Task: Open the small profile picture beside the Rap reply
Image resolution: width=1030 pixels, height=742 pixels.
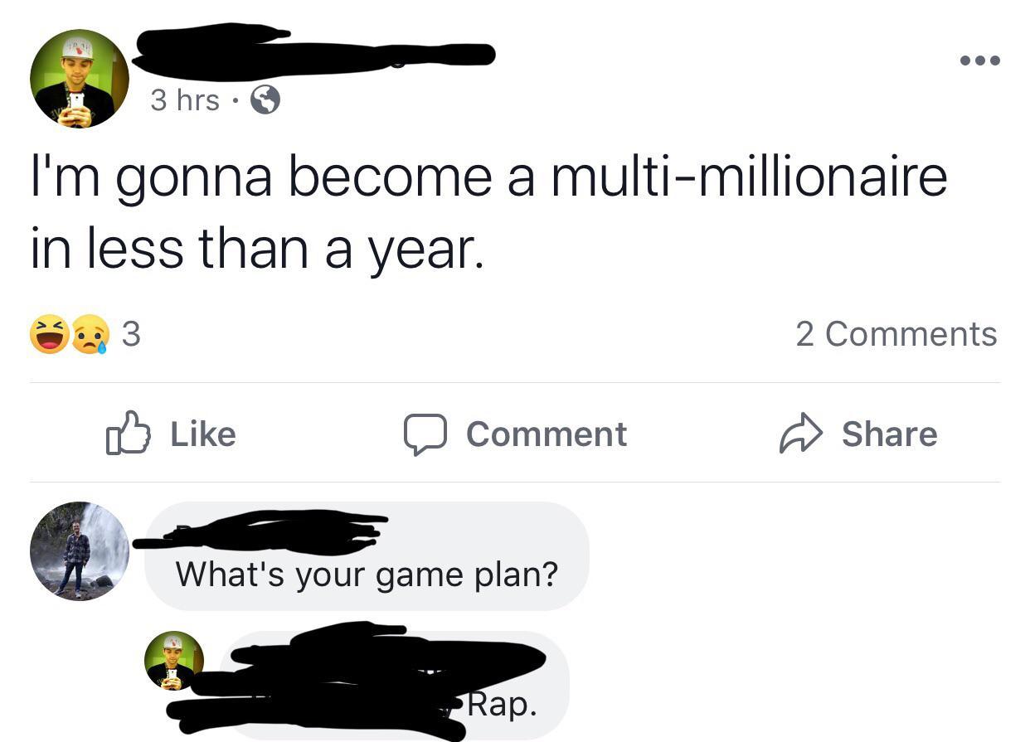Action: [174, 660]
